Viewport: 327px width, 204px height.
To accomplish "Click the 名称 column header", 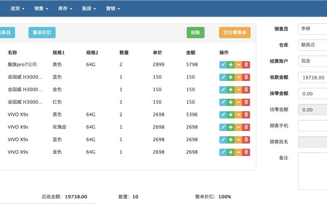I will coord(12,53).
